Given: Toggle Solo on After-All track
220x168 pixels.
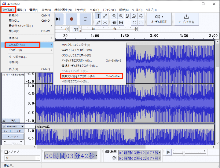Looking at the screenshot, I should [19, 131].
